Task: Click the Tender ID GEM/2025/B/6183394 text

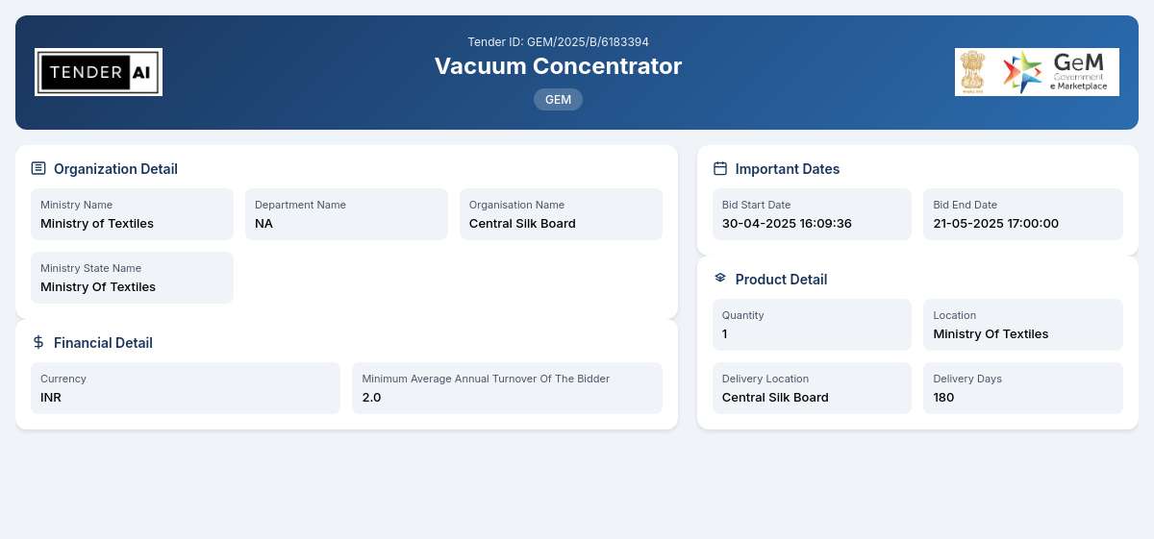Action: 558,41
